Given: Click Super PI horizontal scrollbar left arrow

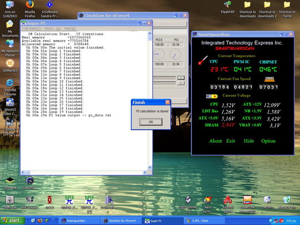Looking at the screenshot, I should click(x=23, y=172).
